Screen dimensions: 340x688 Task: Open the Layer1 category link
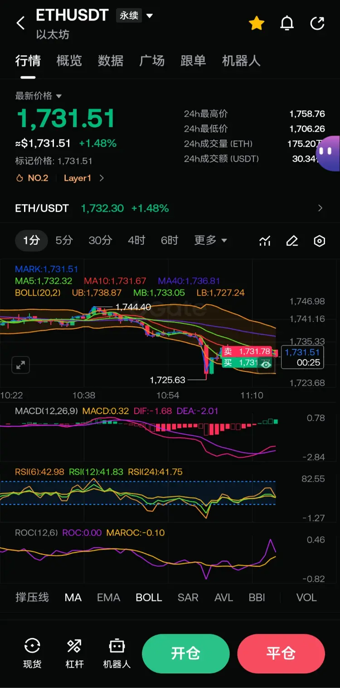[78, 178]
